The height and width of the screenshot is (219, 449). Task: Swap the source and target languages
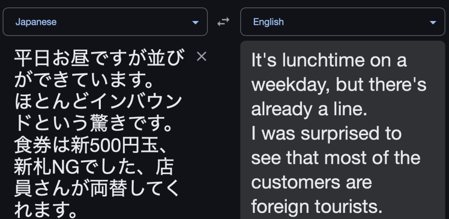coord(224,22)
